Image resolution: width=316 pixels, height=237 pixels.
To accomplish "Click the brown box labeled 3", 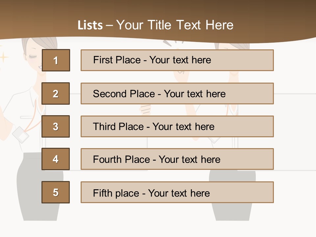I will (x=56, y=126).
